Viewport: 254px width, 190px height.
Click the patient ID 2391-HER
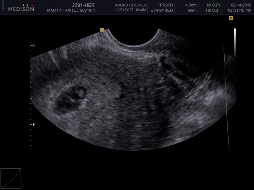point(83,5)
